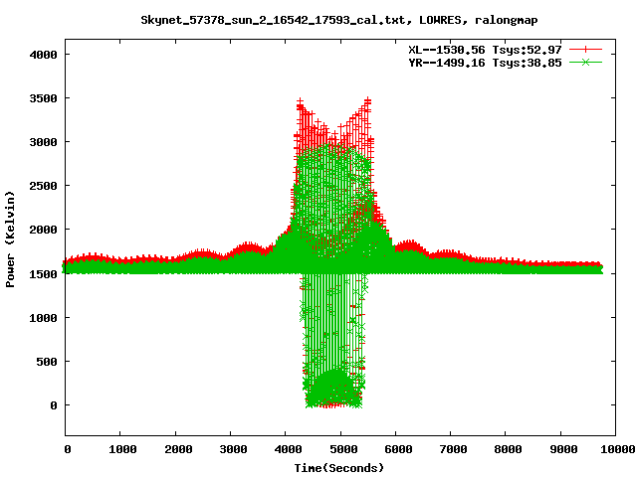
Task: Select the YR--1499.16 Tsys:38.85 legend label
Action: [485, 63]
